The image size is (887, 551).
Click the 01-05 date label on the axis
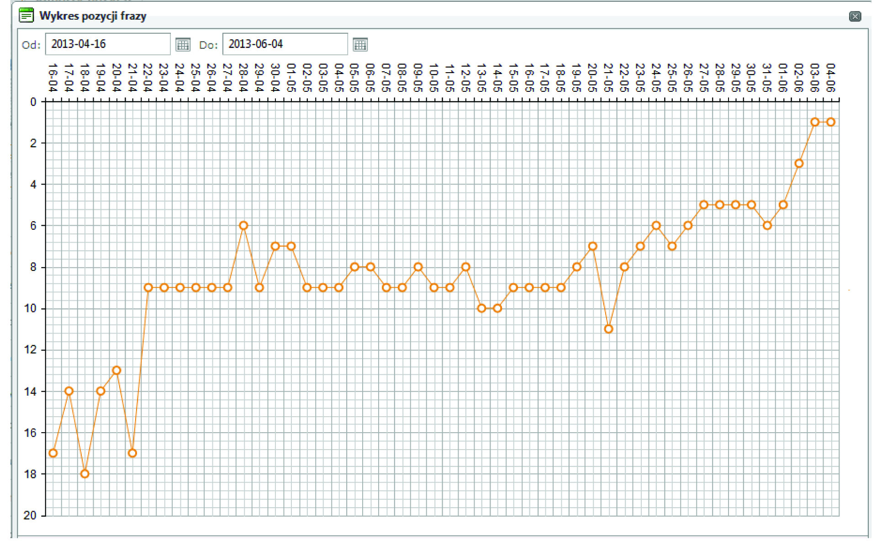[291, 78]
